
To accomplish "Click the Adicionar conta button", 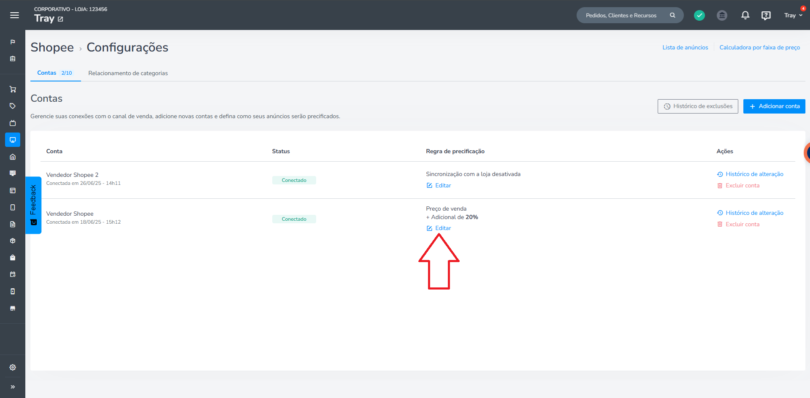I will point(774,106).
